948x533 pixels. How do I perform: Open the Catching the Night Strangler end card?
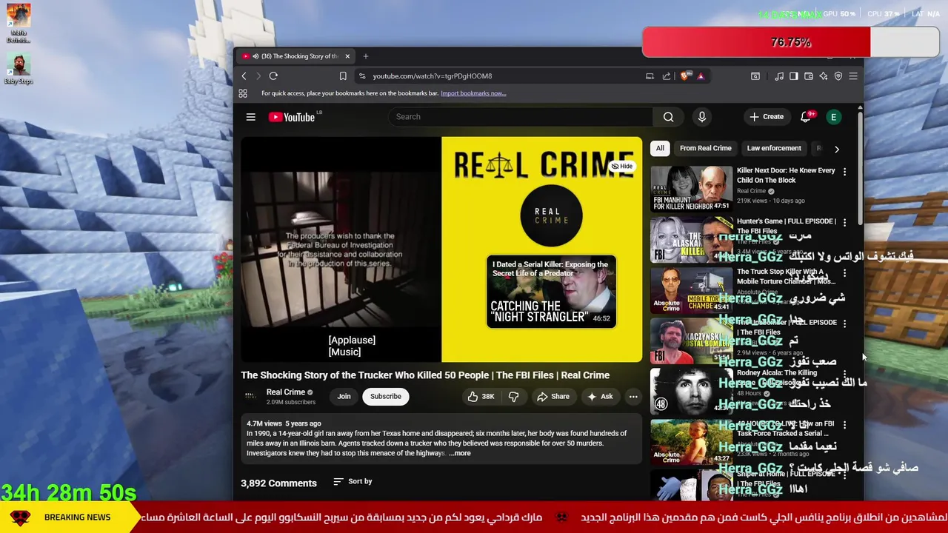tap(552, 292)
